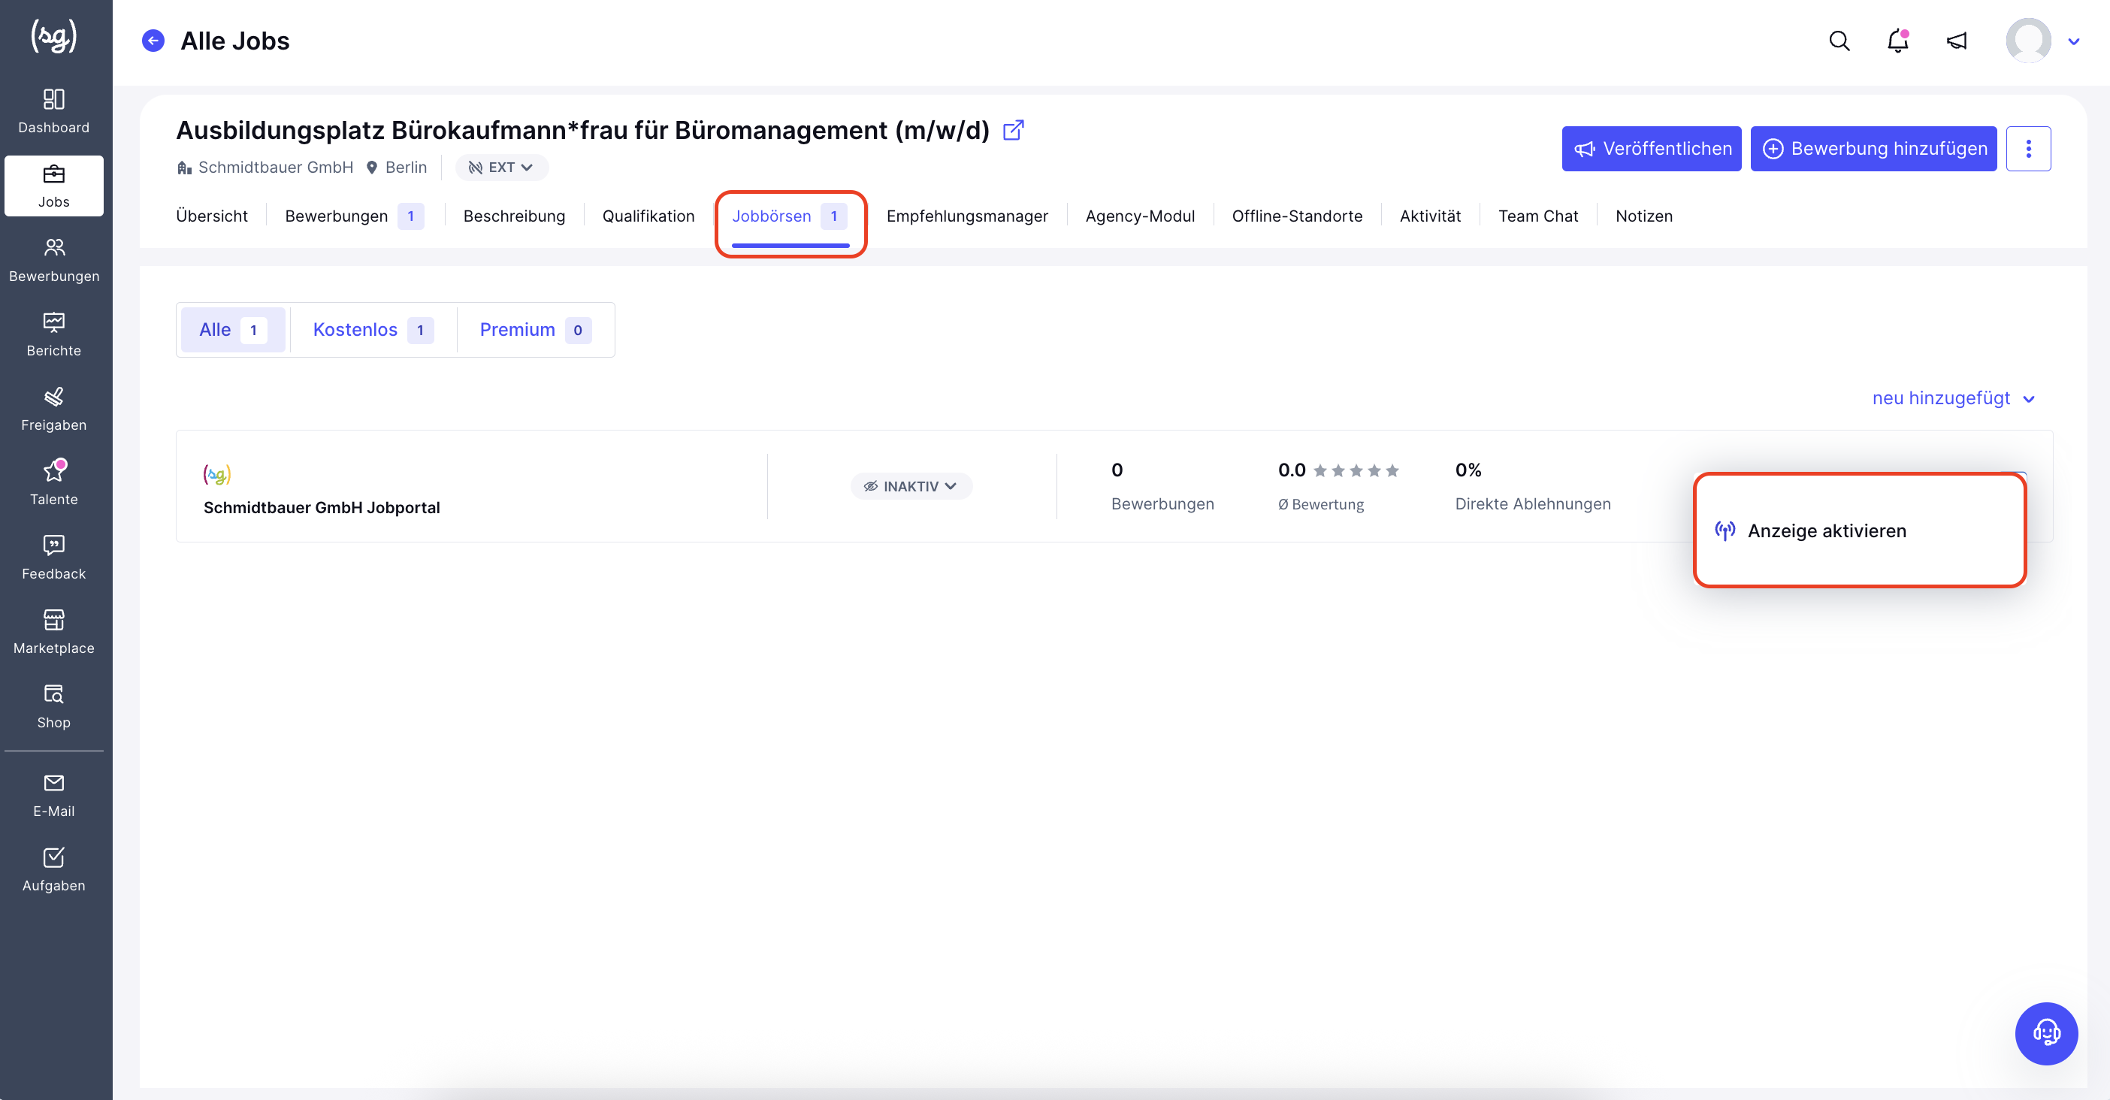Open the Notizen tab
The image size is (2110, 1100).
pos(1643,216)
